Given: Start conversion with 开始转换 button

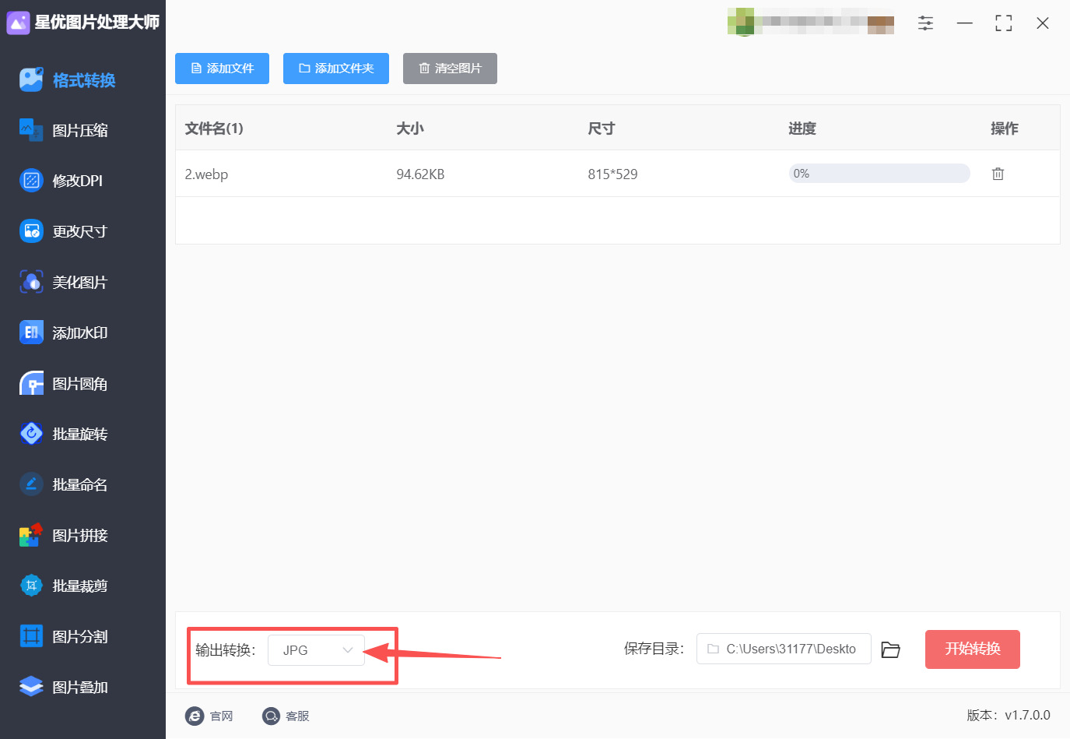Looking at the screenshot, I should coord(972,649).
